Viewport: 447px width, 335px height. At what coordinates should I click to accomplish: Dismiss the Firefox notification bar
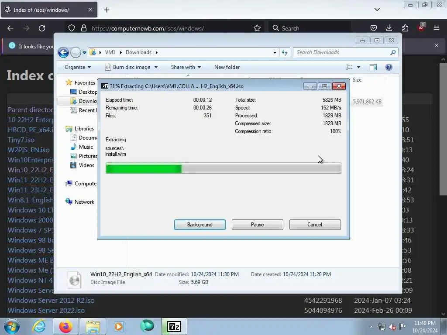436,45
